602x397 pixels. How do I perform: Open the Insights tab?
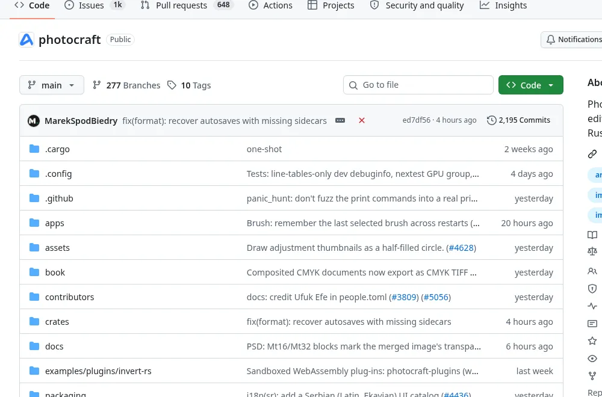pos(503,6)
